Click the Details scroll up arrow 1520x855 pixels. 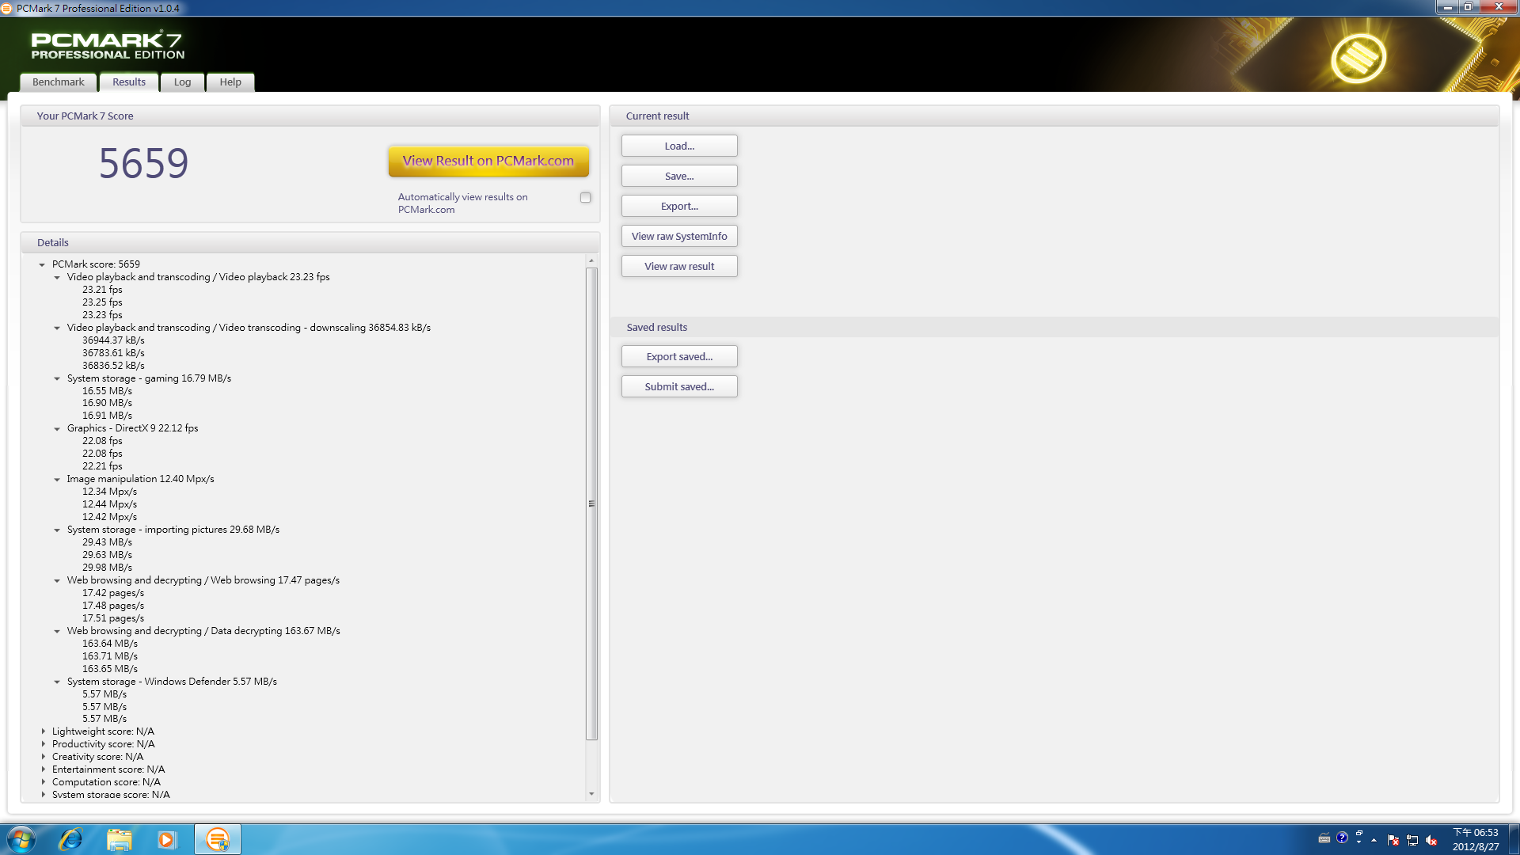click(591, 260)
